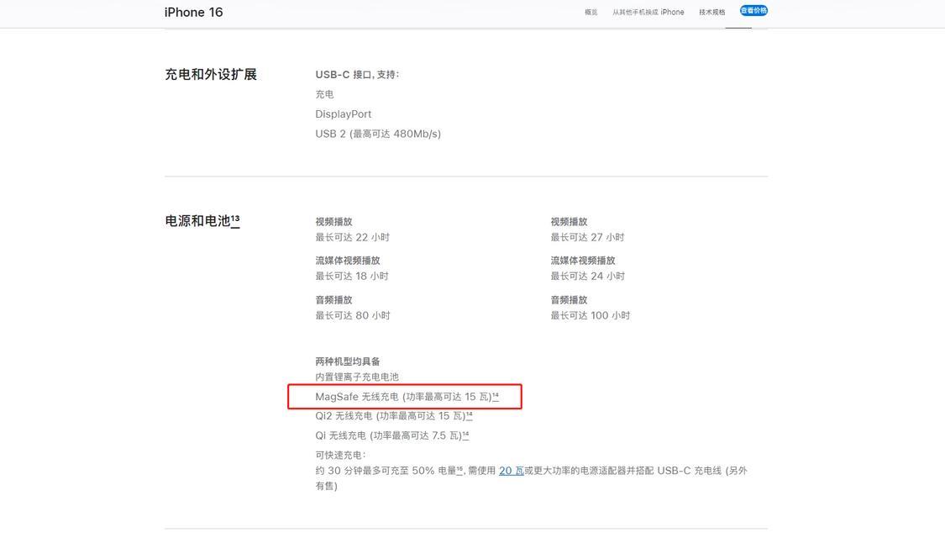945x538 pixels.
Task: Click the blue 查看价格 button
Action: tap(753, 11)
